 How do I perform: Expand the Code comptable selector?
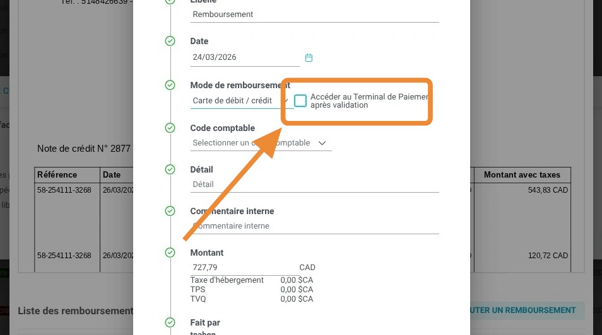[260, 143]
